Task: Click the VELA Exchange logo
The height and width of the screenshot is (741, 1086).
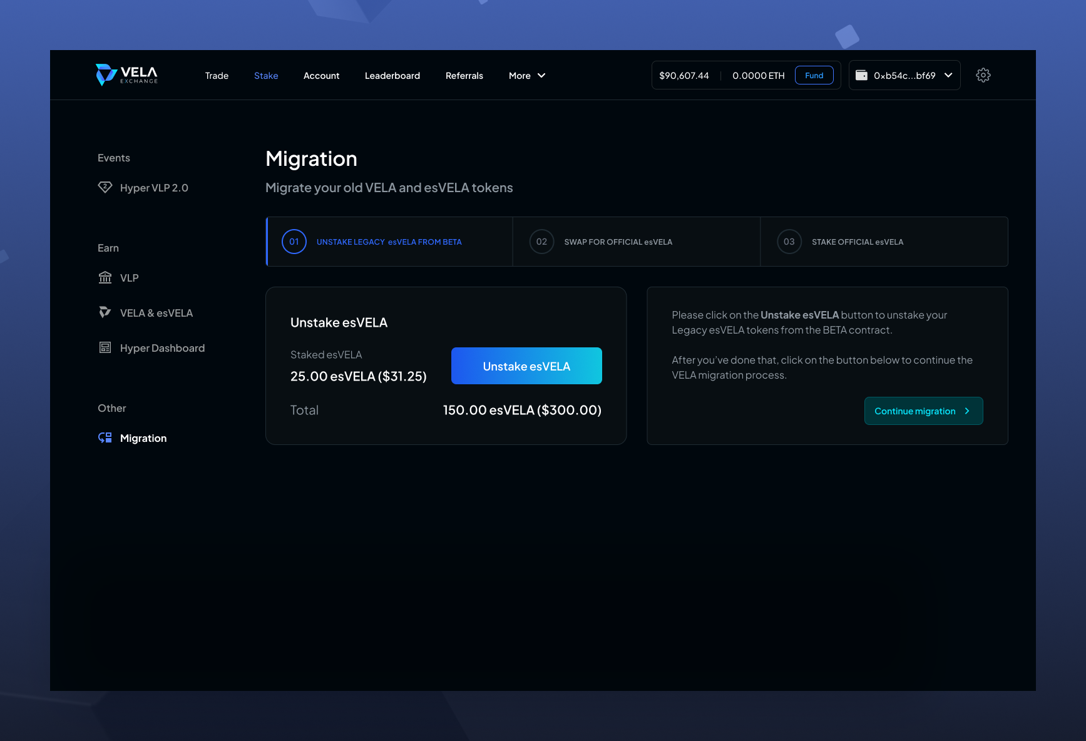Action: point(125,74)
